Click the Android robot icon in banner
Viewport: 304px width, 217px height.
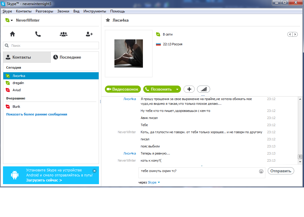15,175
